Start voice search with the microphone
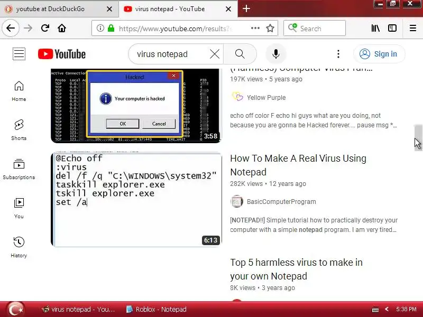This screenshot has width=423, height=317. coord(275,54)
